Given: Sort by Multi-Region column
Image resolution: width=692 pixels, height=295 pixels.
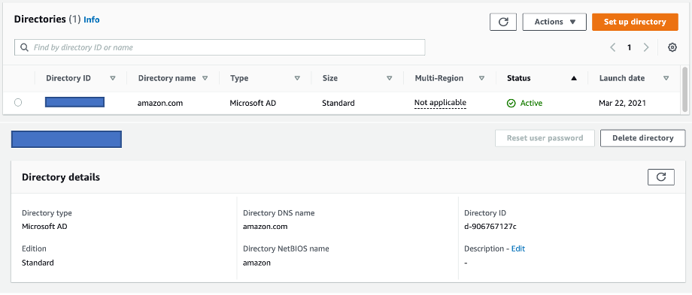Looking at the screenshot, I should point(481,78).
